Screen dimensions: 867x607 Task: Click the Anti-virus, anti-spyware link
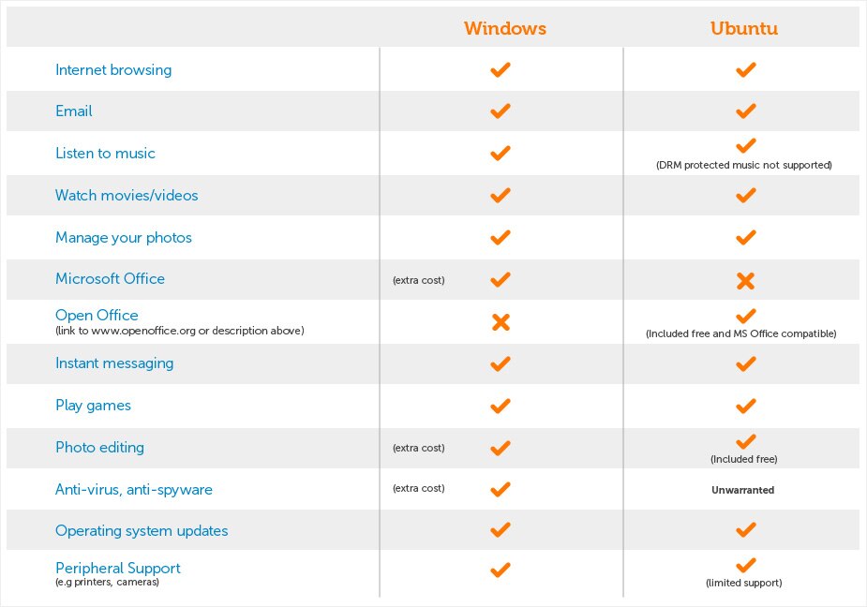[134, 490]
